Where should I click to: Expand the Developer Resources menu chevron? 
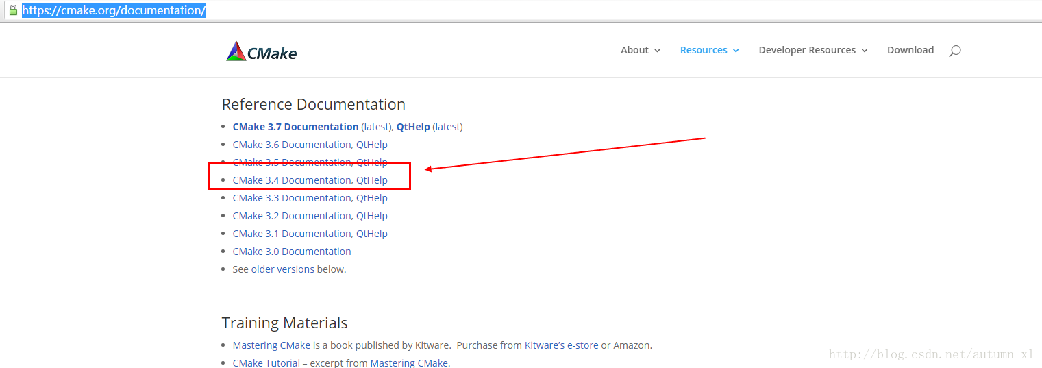pyautogui.click(x=865, y=51)
